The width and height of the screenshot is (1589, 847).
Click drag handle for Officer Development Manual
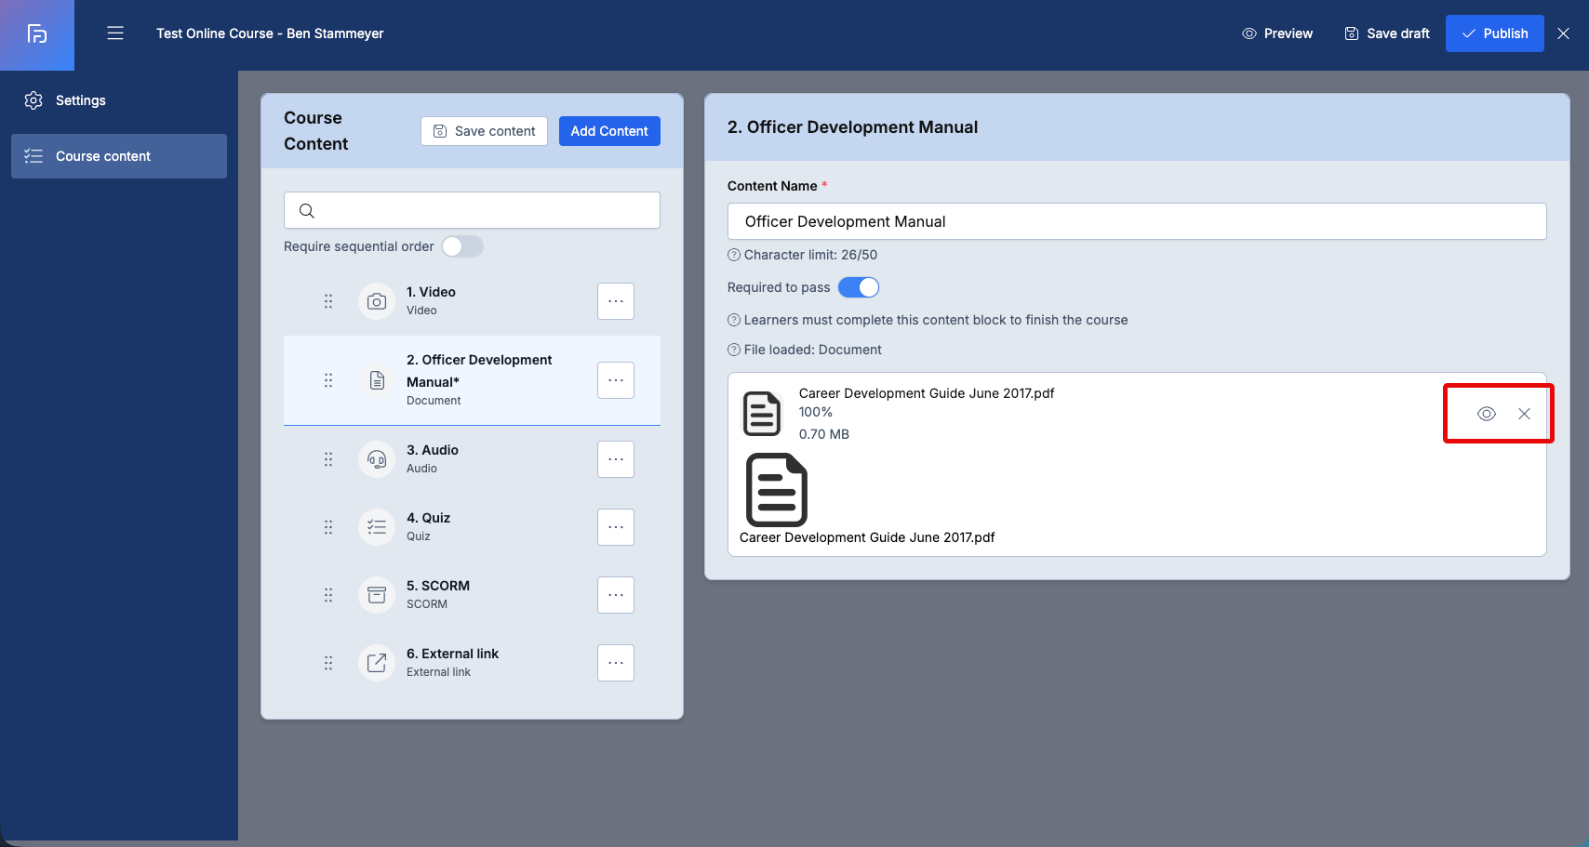pos(328,380)
